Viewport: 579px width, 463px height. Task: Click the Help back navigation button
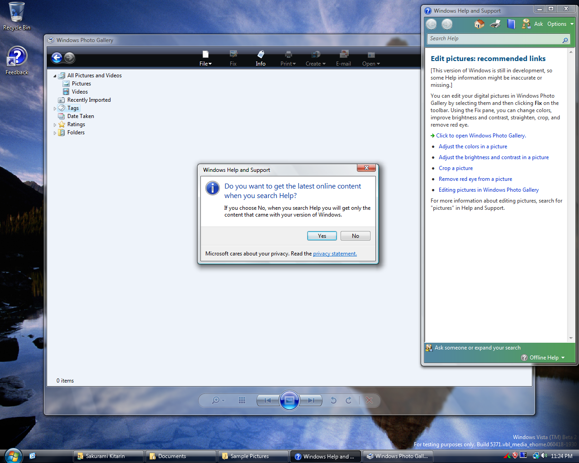point(432,24)
